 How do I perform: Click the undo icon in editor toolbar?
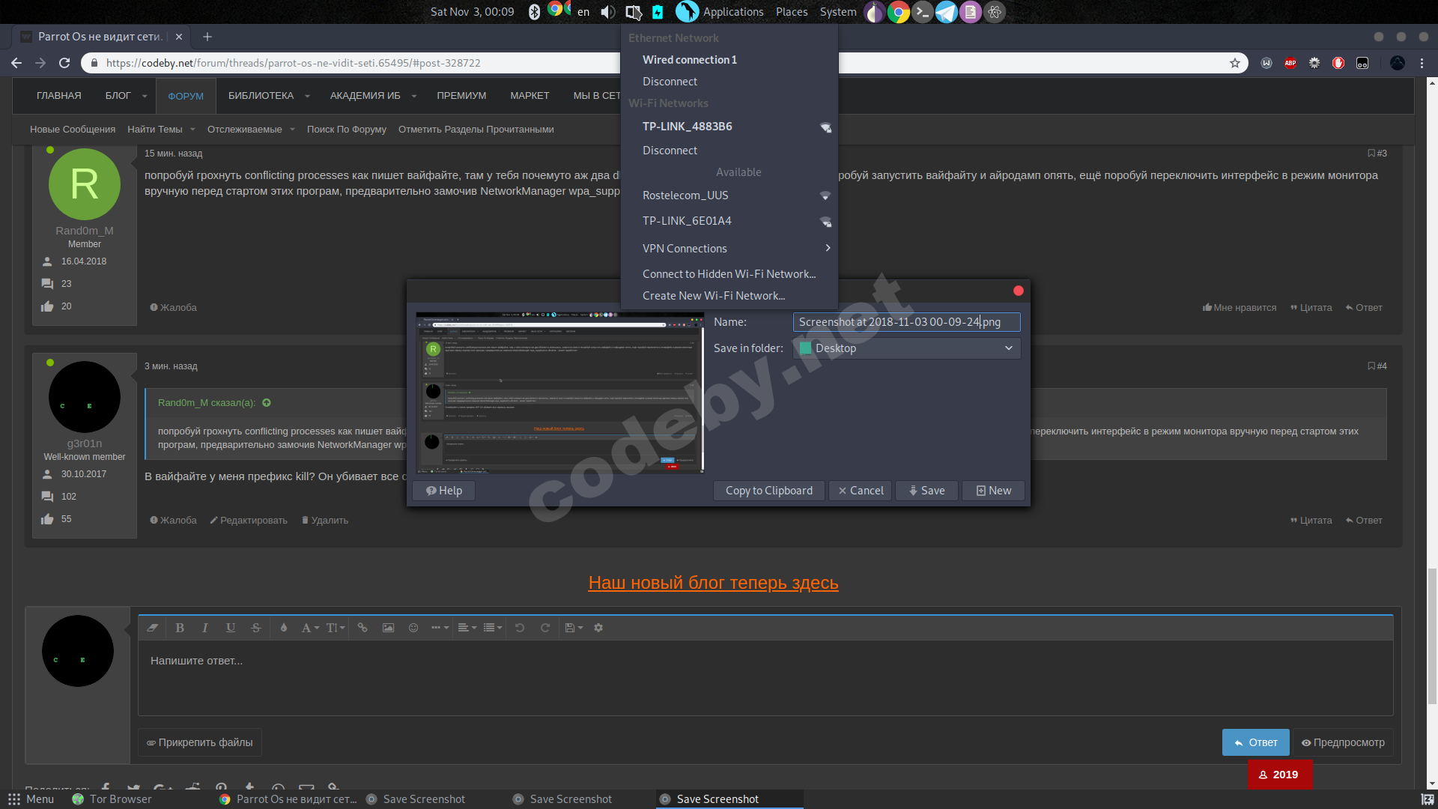click(520, 628)
